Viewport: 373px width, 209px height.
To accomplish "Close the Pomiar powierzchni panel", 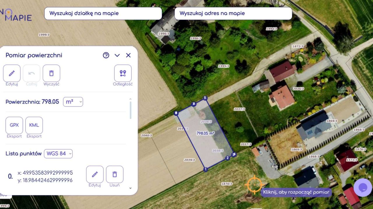I will pos(128,55).
